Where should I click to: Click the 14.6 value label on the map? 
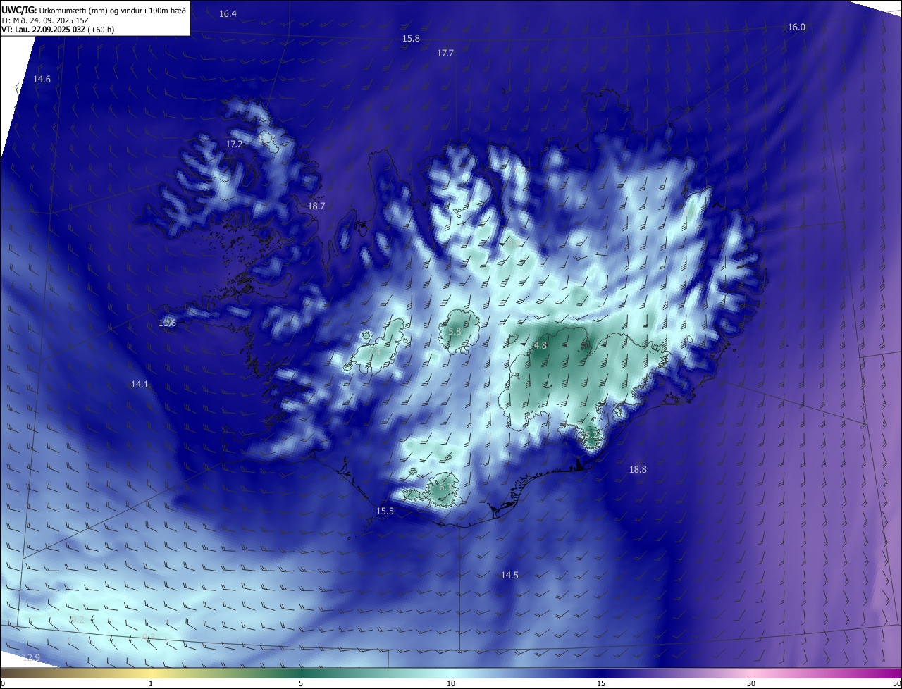click(x=42, y=80)
